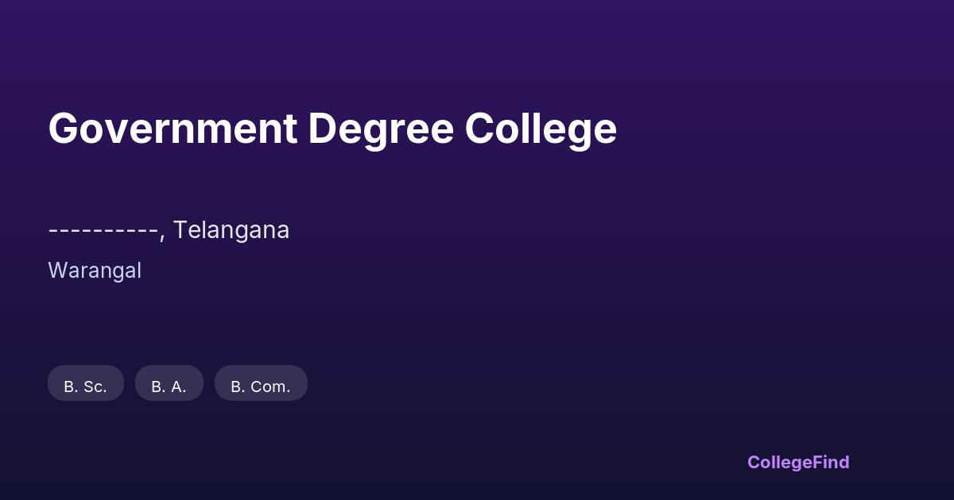The image size is (954, 500).
Task: Click the letter A. in the middle pill
Action: click(x=178, y=387)
